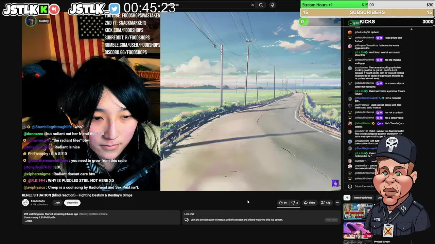This screenshot has width=435, height=244.
Task: Open the Foodshops channel name link
Action: coord(38,201)
